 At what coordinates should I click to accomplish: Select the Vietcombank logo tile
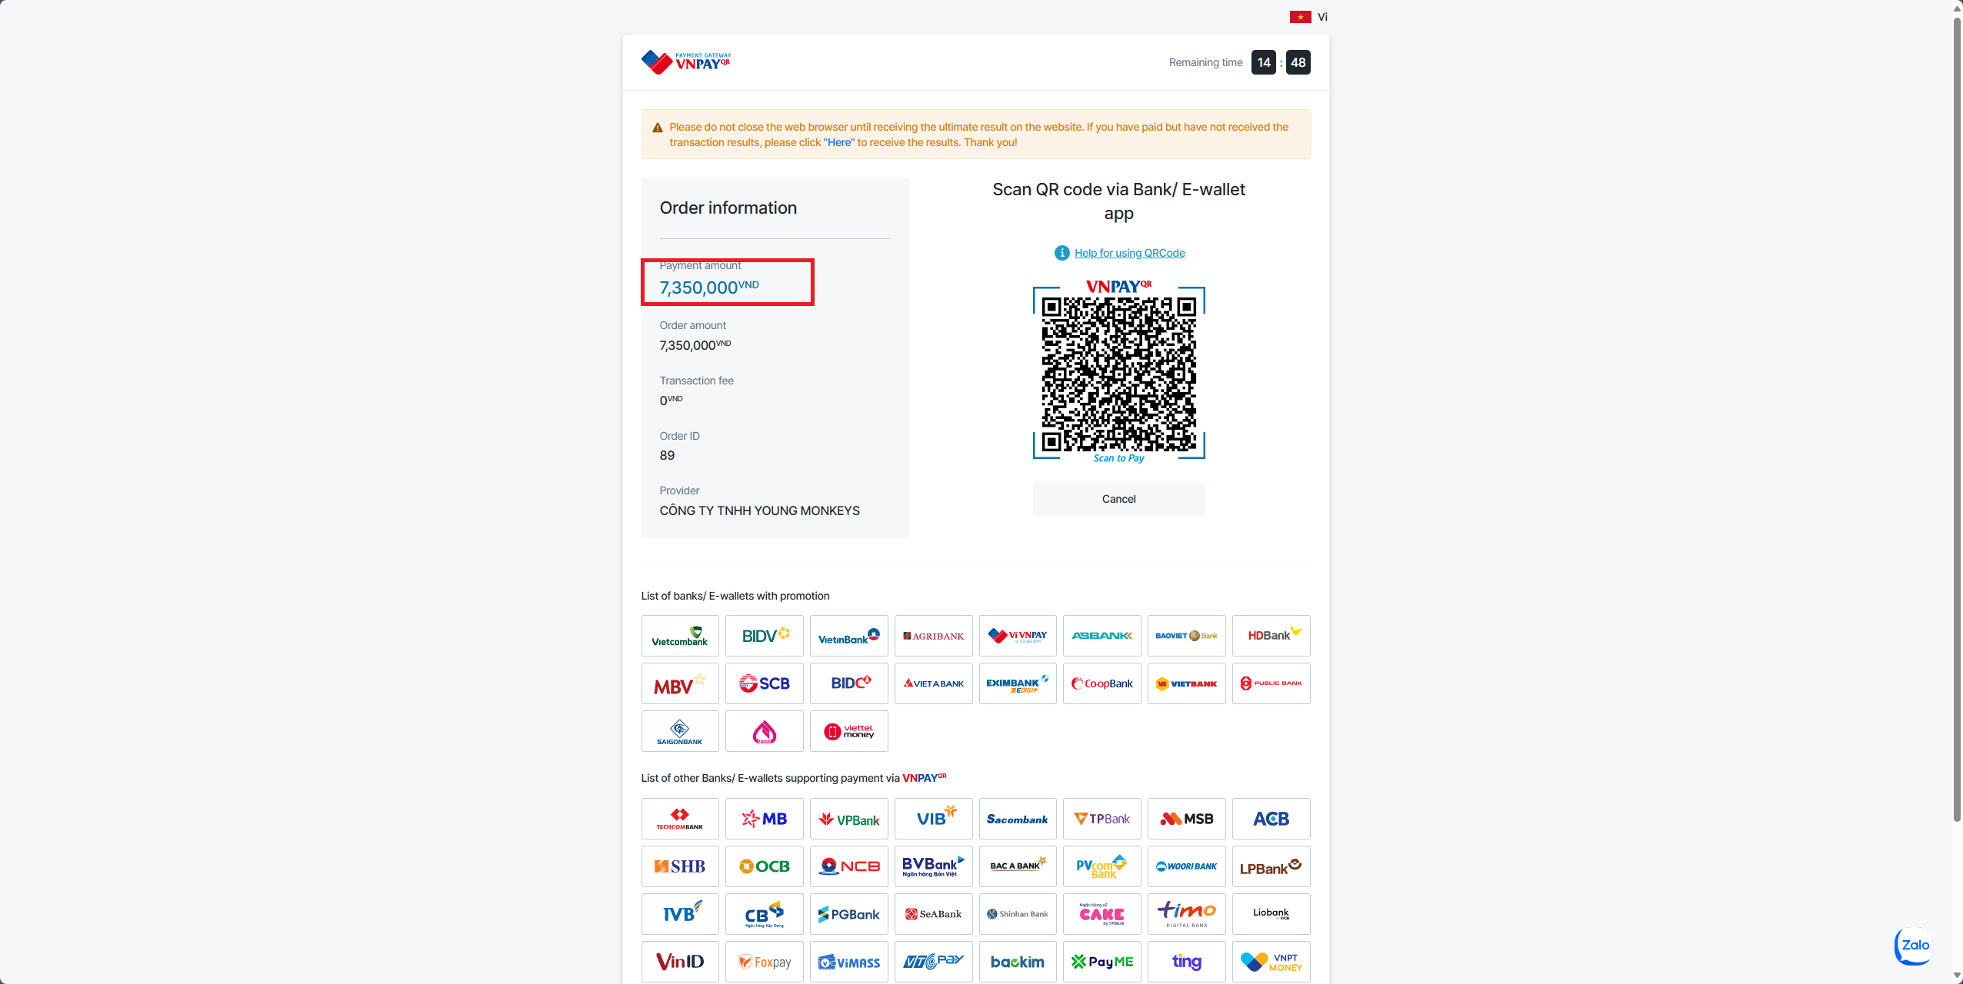click(680, 636)
